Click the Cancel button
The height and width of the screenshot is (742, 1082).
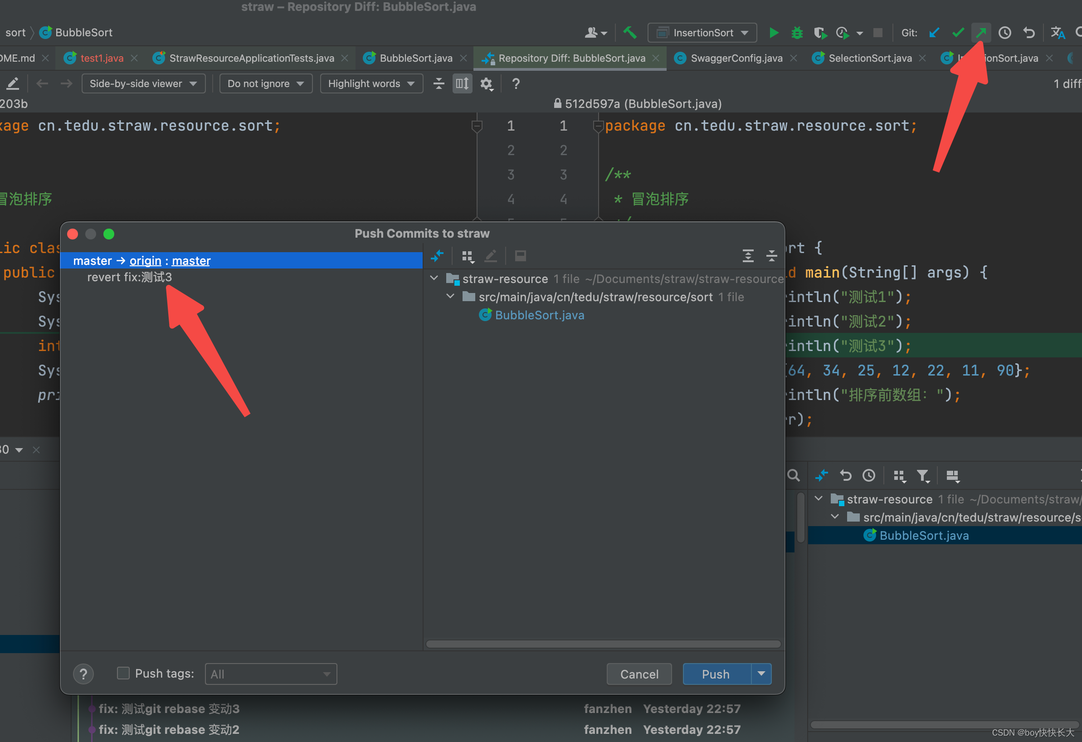[x=639, y=674]
